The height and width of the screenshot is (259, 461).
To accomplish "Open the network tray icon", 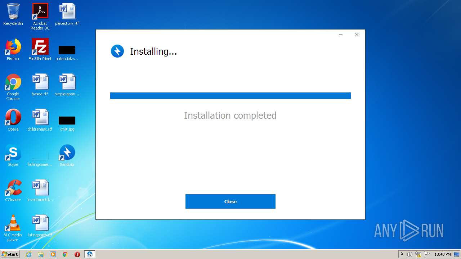I will point(418,254).
